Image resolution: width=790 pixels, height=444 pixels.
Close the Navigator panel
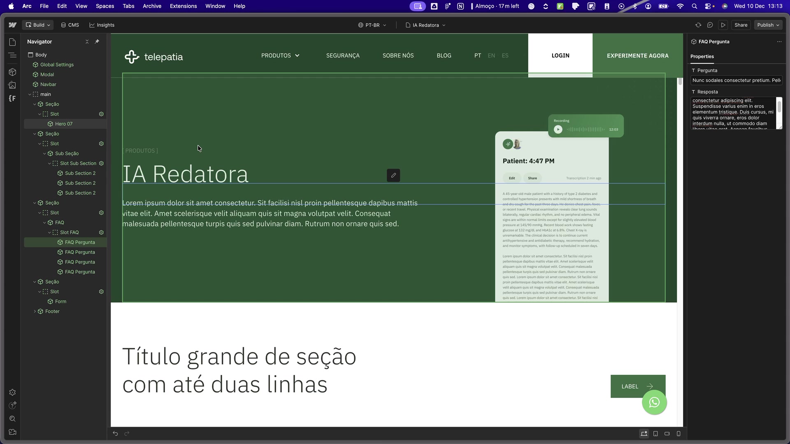[x=87, y=42]
